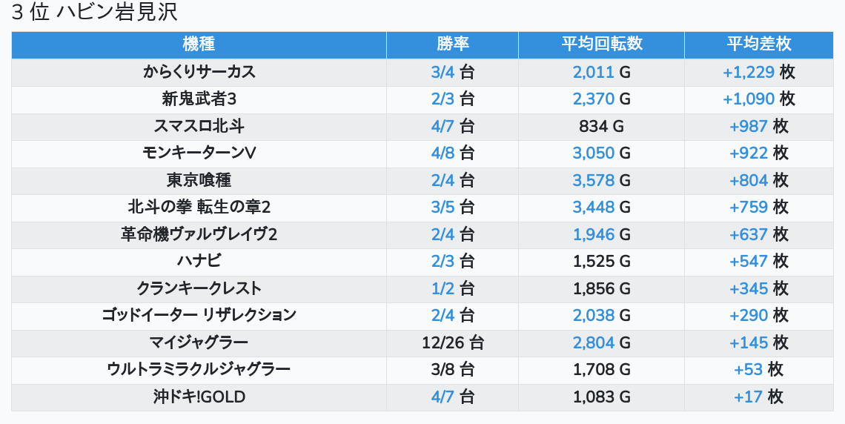
Task: Click the 4/8 win rate link
Action: point(443,153)
